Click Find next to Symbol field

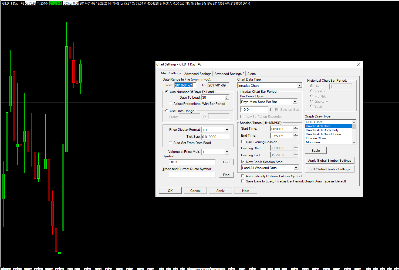226,162
